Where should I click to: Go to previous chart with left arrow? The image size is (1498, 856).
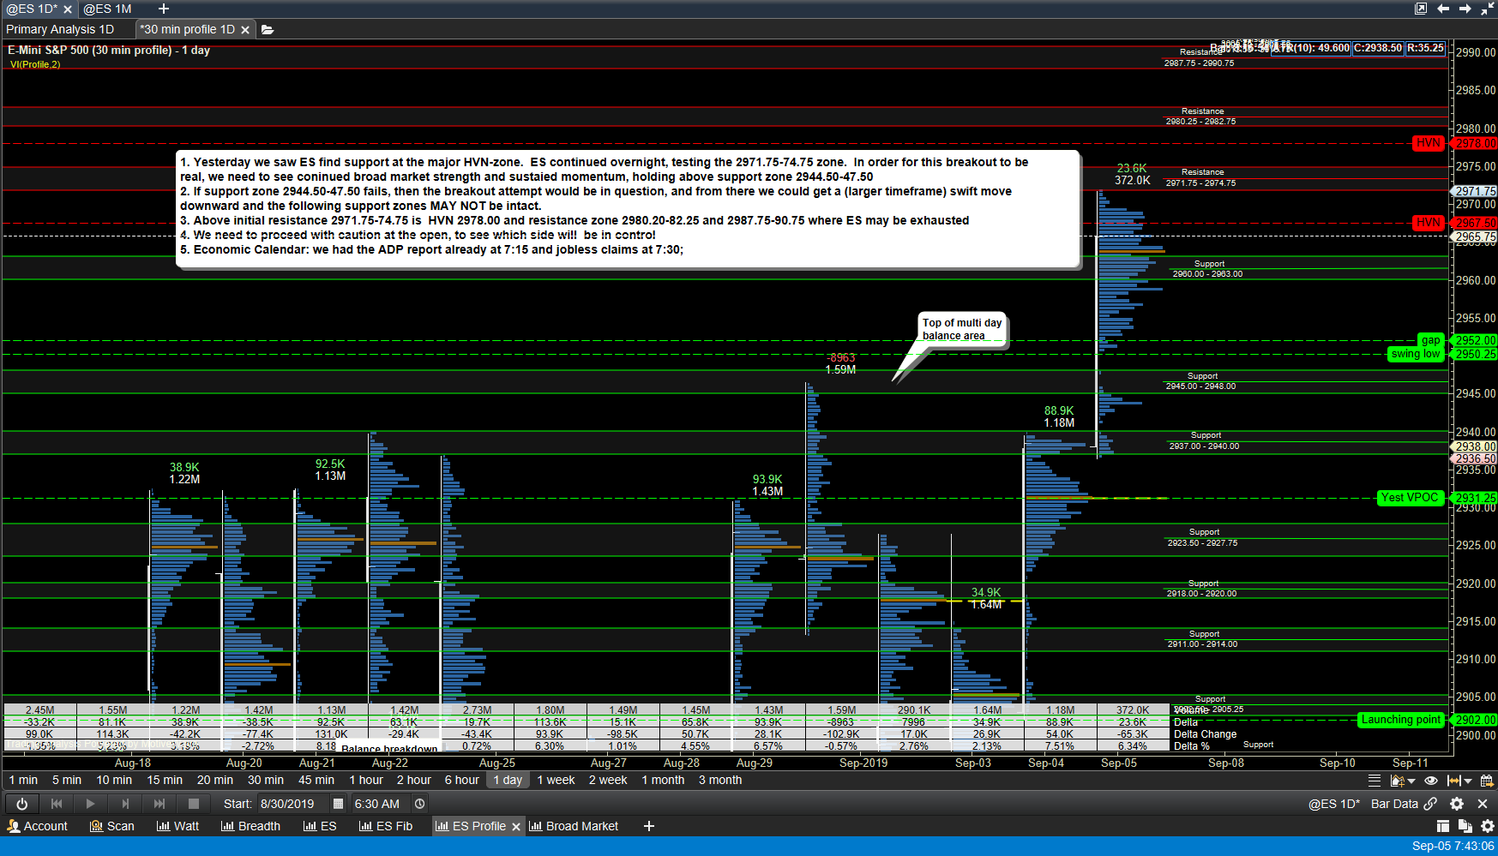click(x=1443, y=9)
